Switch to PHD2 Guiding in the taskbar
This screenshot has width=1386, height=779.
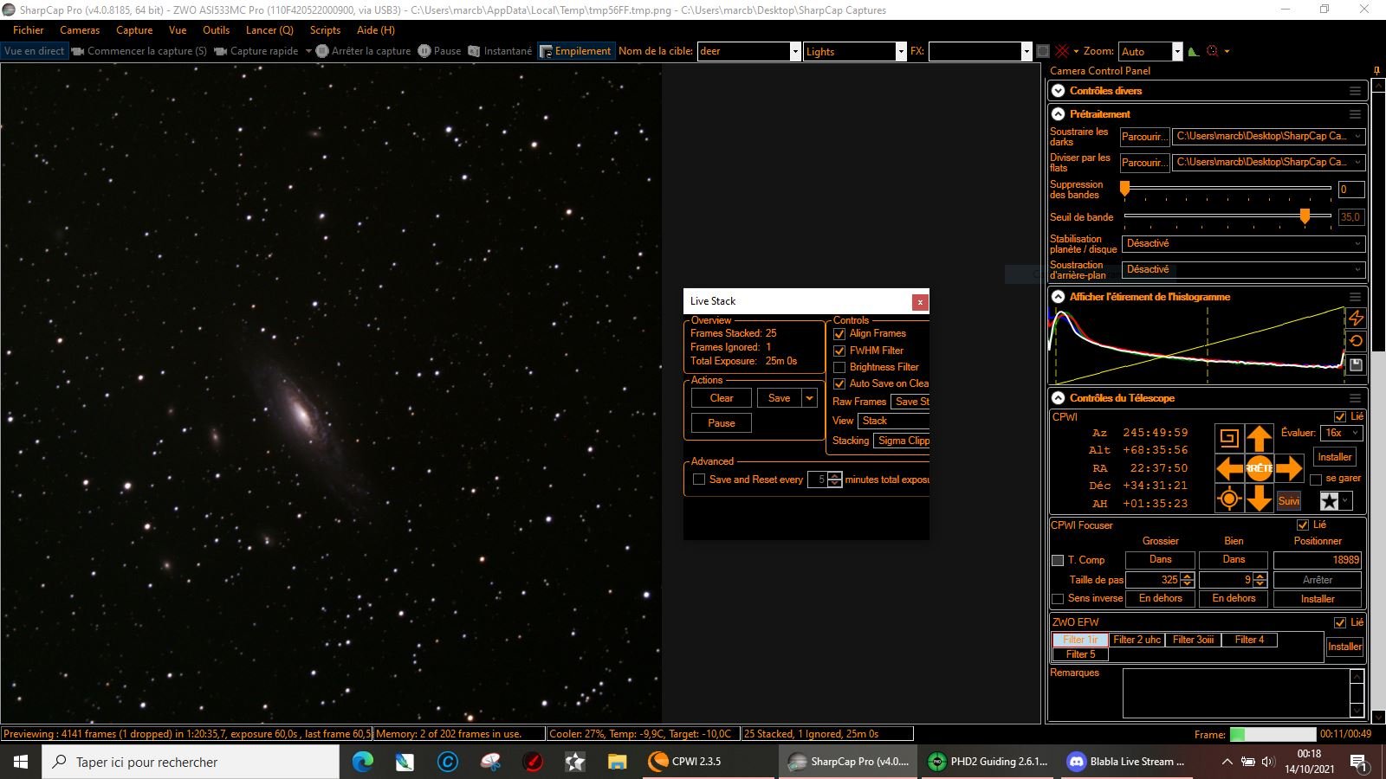pyautogui.click(x=988, y=762)
